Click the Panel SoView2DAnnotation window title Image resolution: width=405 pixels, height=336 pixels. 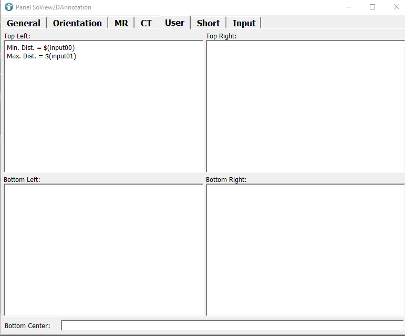[x=54, y=7]
